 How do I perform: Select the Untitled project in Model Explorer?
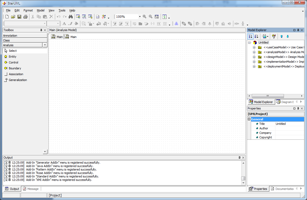tap(263, 42)
